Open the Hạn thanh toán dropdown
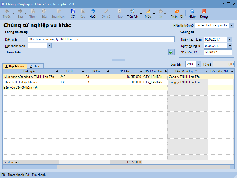This screenshot has width=237, height=178. (49, 46)
